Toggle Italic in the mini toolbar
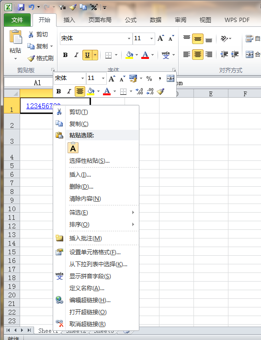The width and height of the screenshot is (261, 340). (69, 91)
